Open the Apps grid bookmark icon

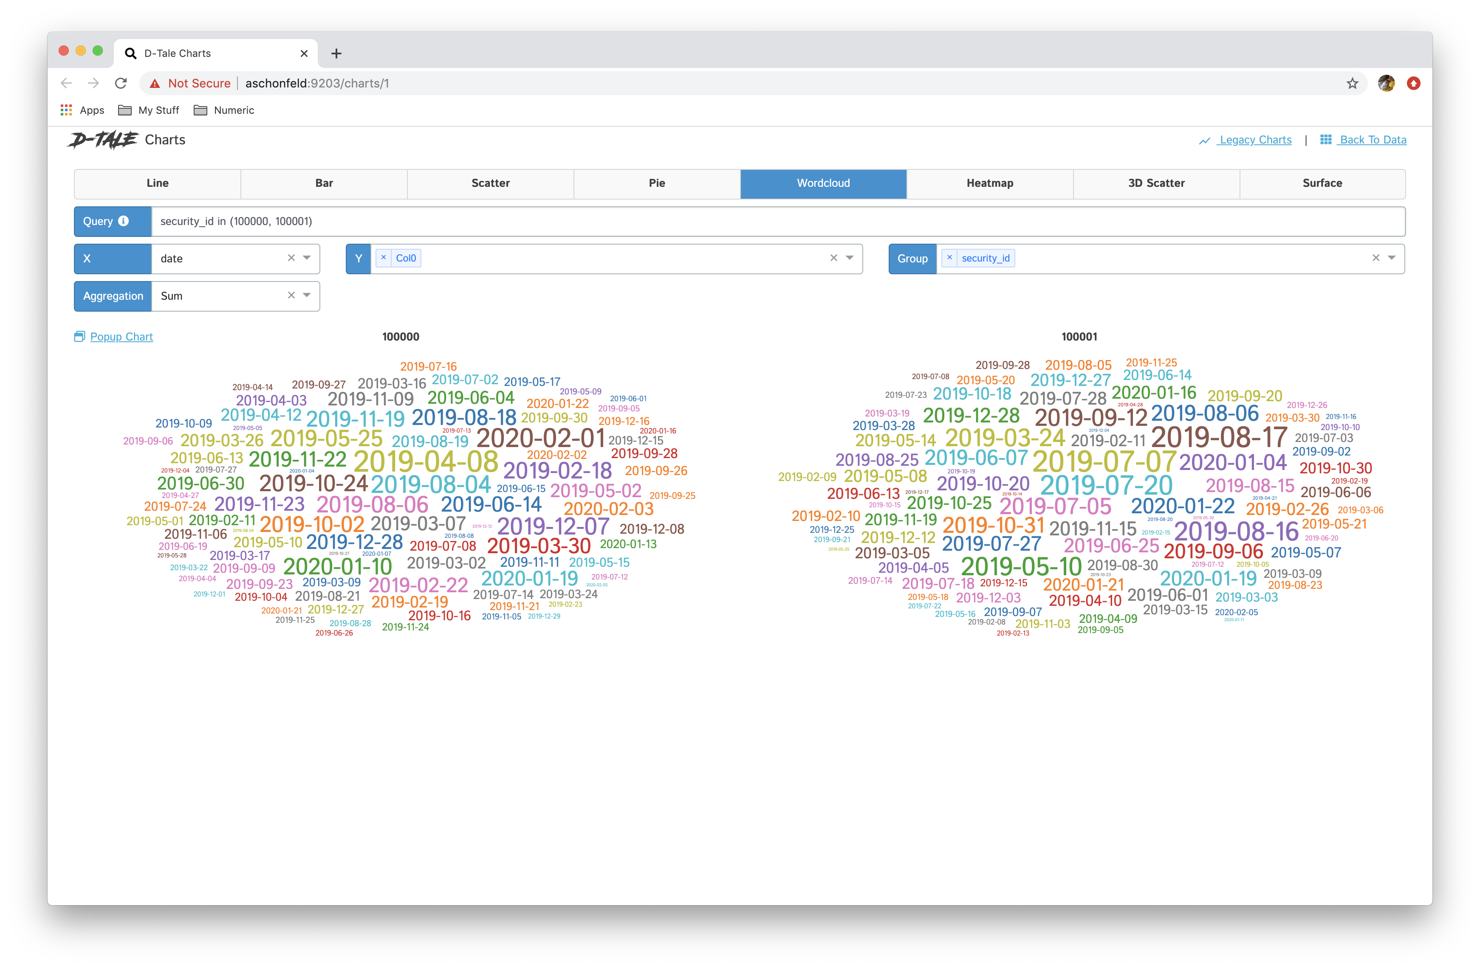[x=66, y=110]
